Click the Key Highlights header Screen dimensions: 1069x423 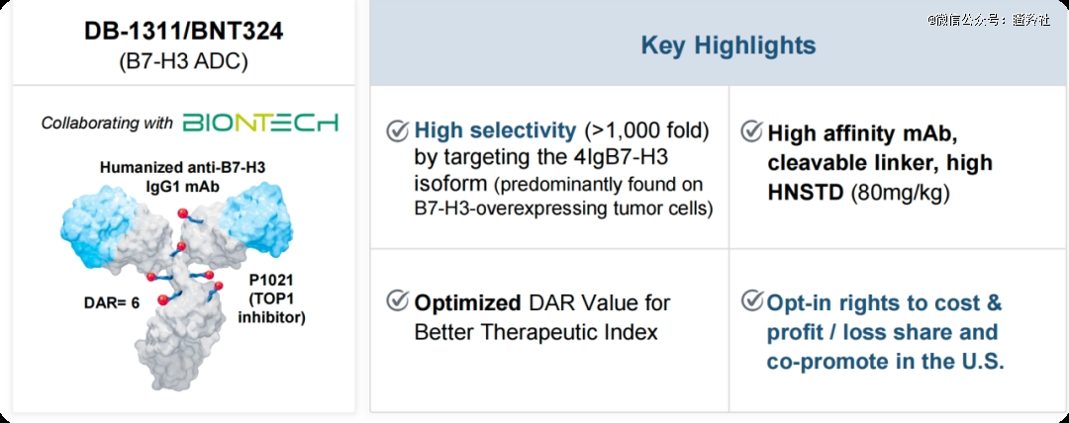coord(728,45)
